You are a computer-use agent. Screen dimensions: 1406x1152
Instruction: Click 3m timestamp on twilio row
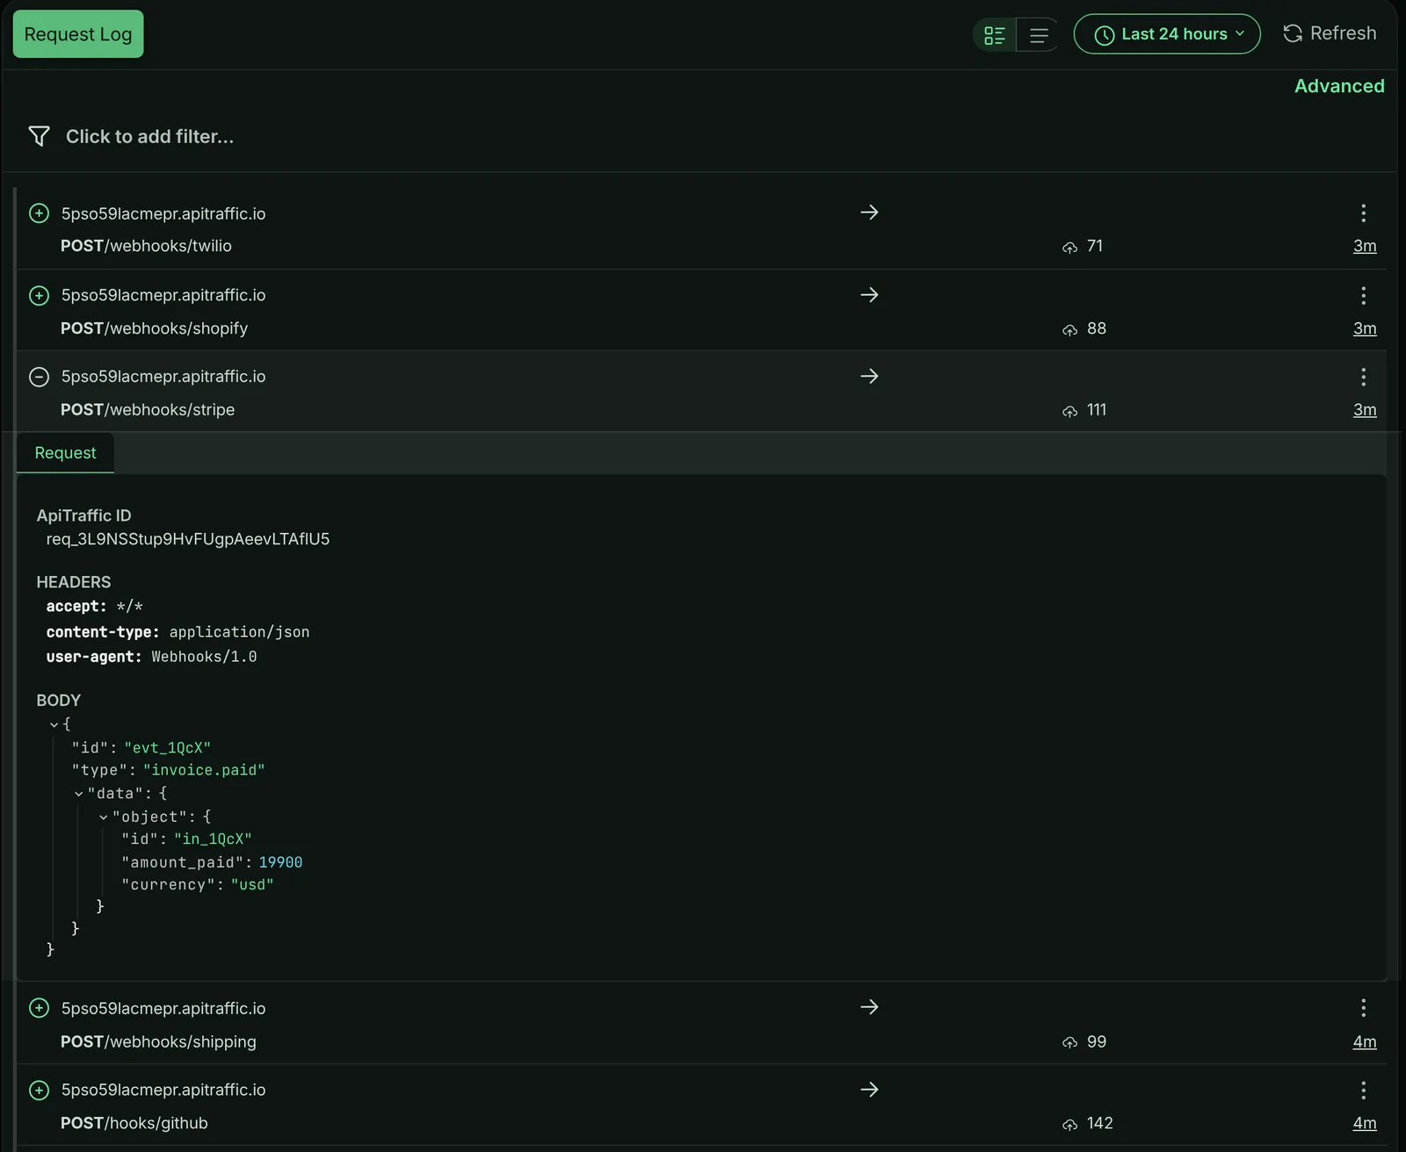(1365, 247)
